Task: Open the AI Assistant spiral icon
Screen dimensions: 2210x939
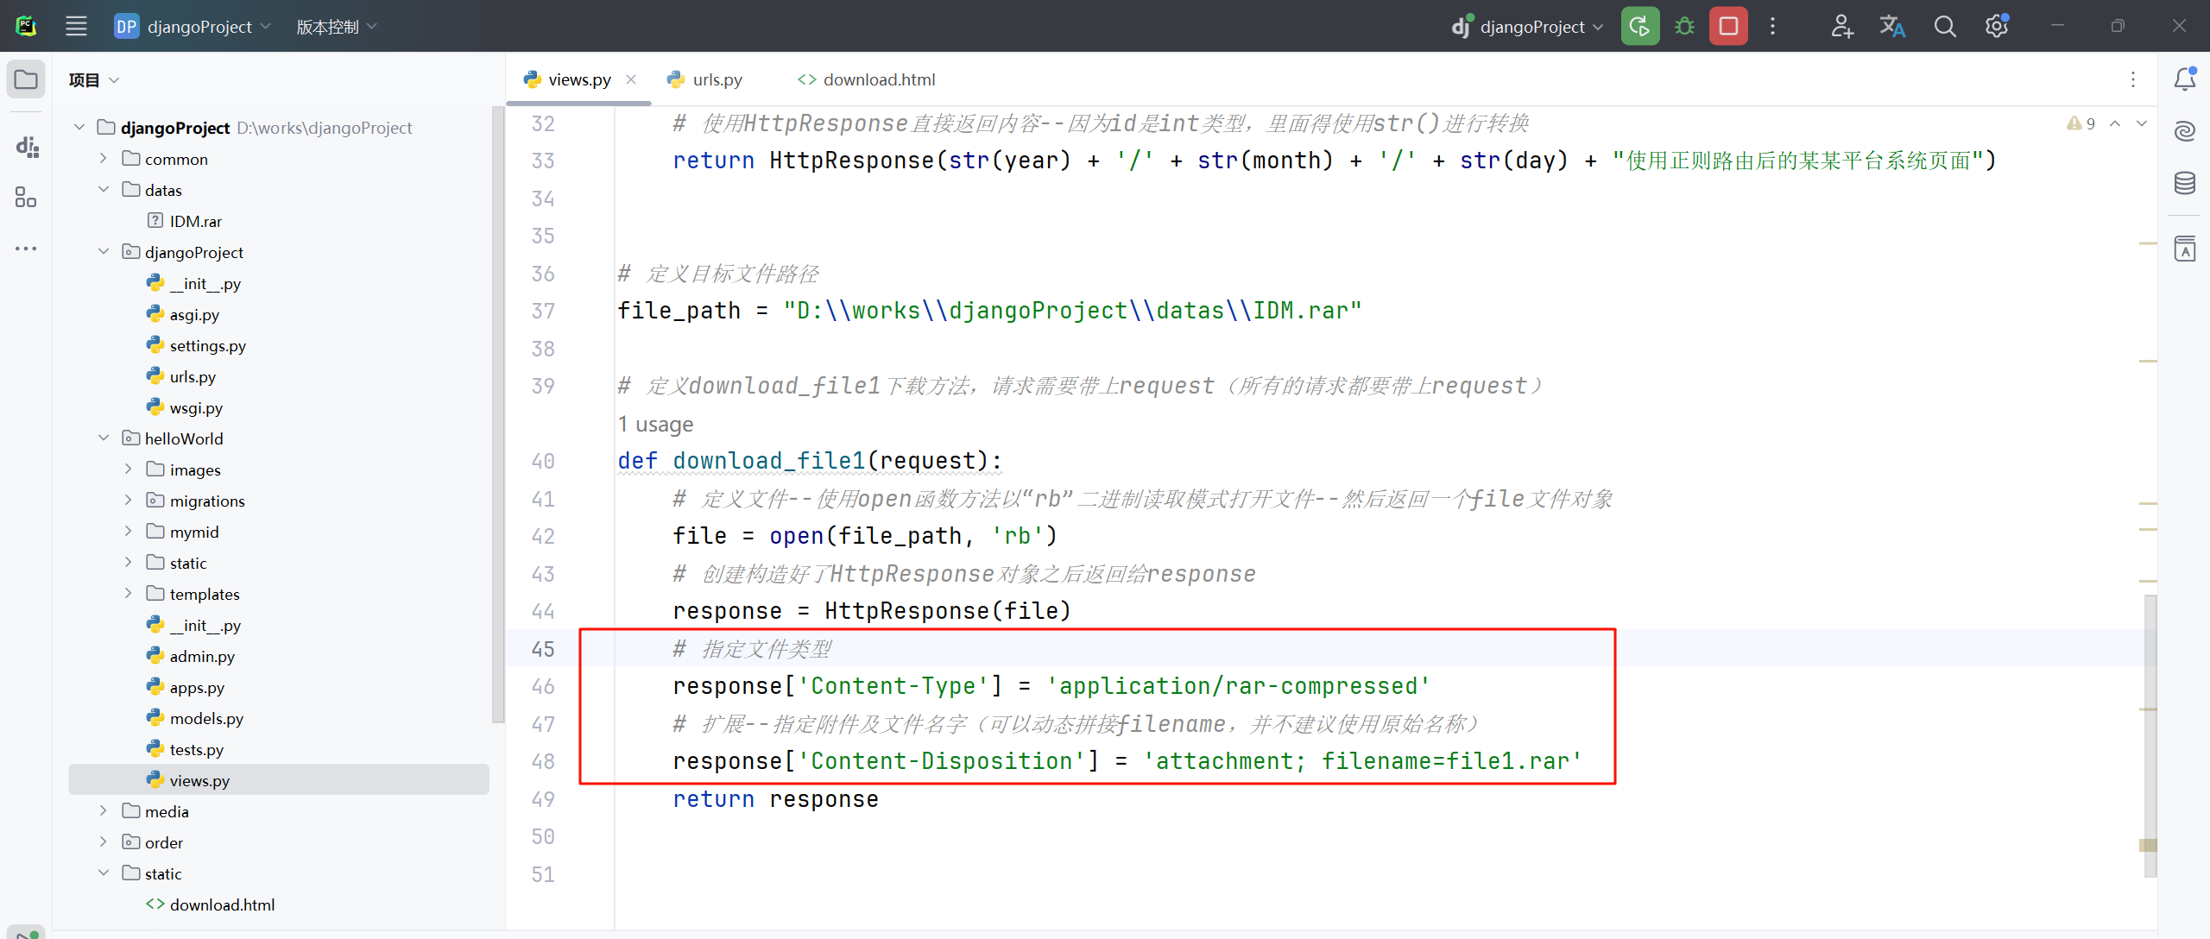Action: (x=2184, y=131)
